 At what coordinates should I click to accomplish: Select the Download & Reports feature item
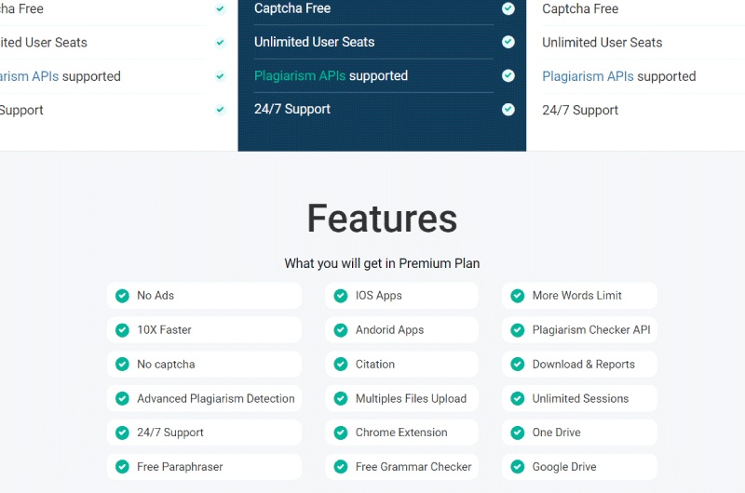(579, 364)
